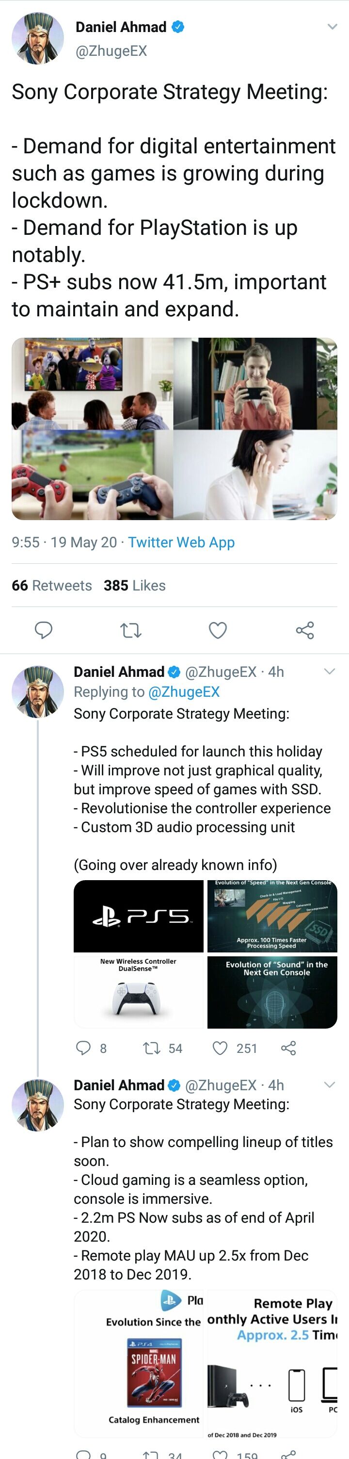Image resolution: width=349 pixels, height=1459 pixels.
Task: Open the PS5 logo image
Action: click(139, 916)
